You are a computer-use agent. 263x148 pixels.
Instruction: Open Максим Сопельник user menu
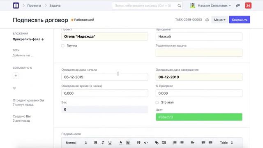[x=214, y=5]
